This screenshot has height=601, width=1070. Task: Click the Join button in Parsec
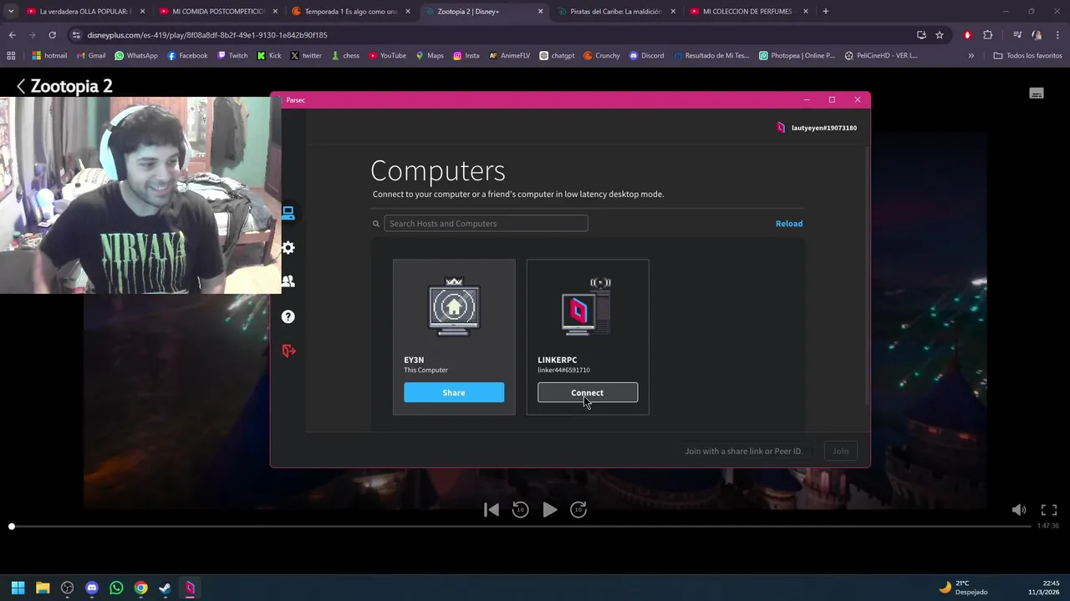coord(840,451)
